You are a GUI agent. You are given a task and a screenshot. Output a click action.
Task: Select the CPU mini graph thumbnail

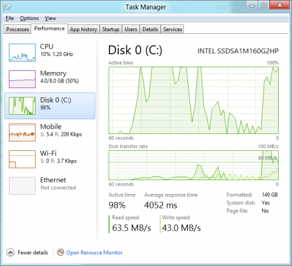[x=22, y=52]
